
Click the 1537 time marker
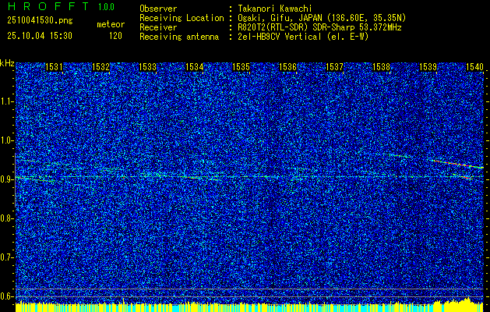(x=334, y=66)
